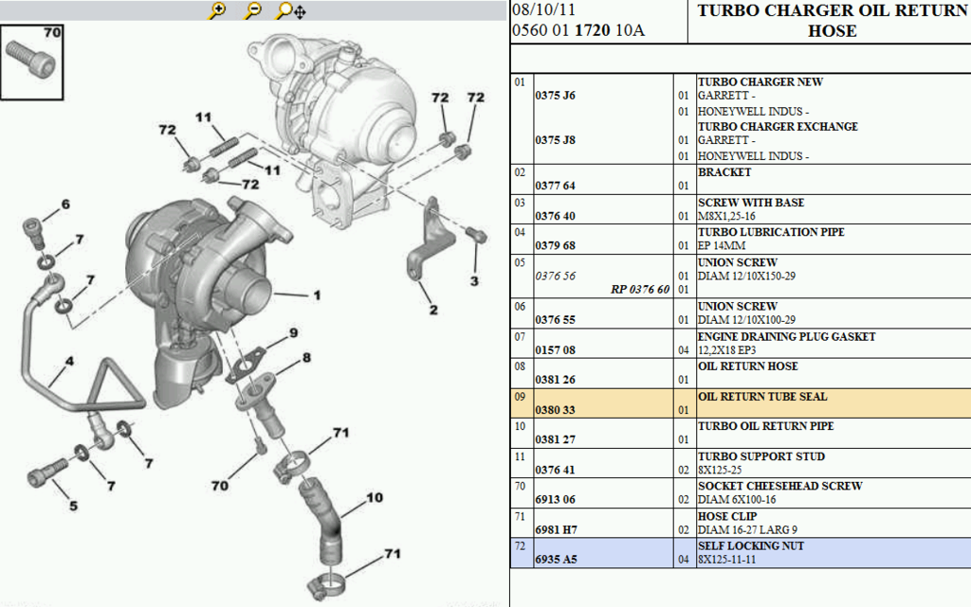Select part number 0375 J6
This screenshot has width=971, height=607.
(556, 96)
